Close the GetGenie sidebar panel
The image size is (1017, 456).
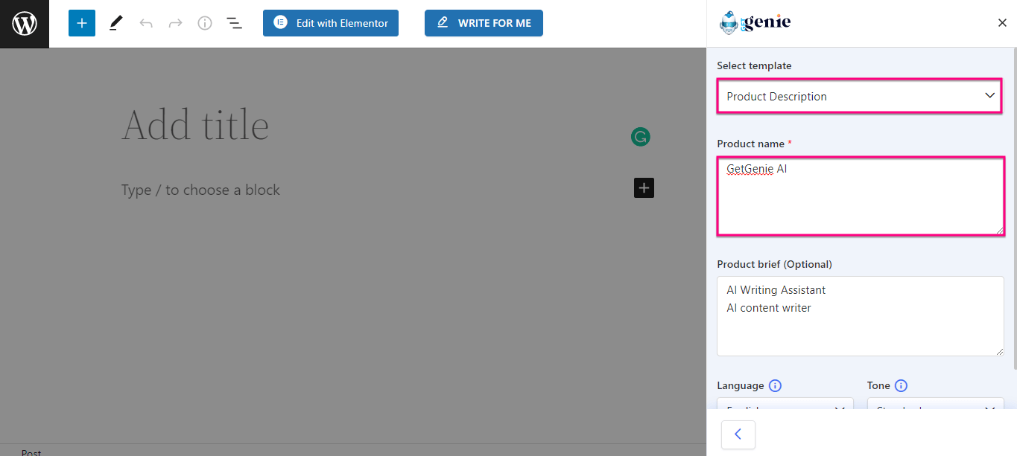[1002, 23]
